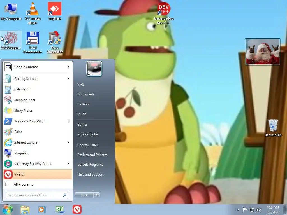Click the Windows PowerShell icon
This screenshot has width=287, height=215.
[8, 121]
